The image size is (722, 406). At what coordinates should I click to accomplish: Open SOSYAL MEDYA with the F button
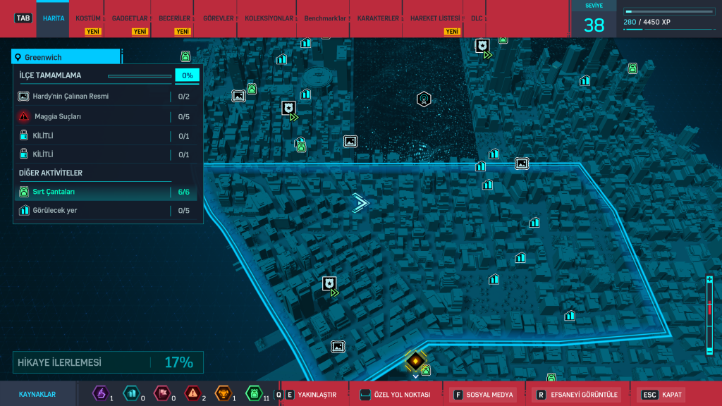[483, 395]
